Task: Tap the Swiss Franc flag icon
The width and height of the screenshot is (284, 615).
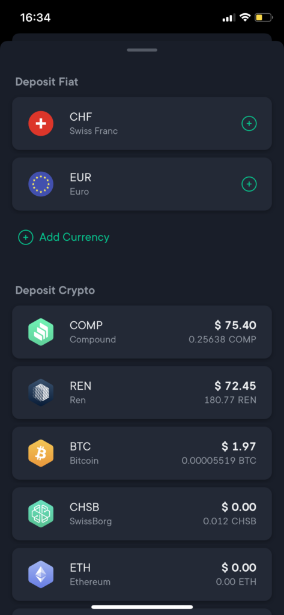Action: 41,124
